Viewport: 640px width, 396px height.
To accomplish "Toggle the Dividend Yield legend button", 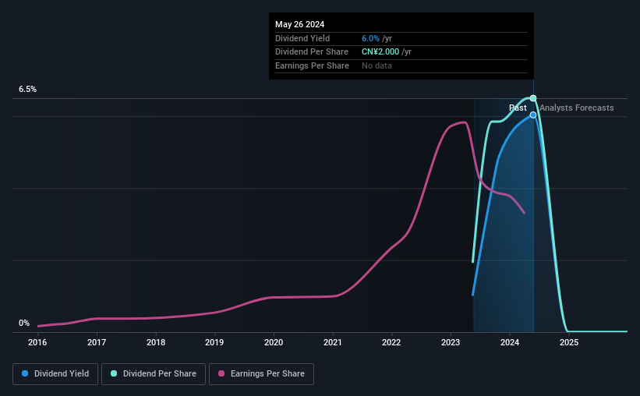I will pyautogui.click(x=55, y=374).
